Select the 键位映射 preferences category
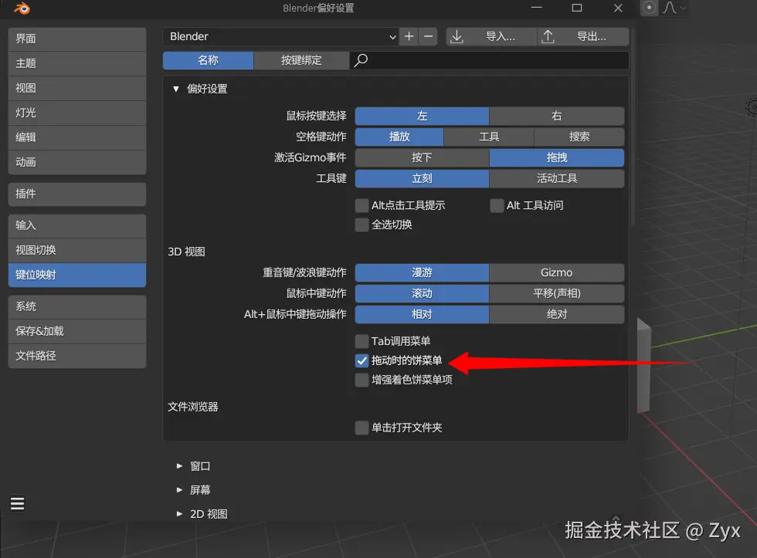 77,275
